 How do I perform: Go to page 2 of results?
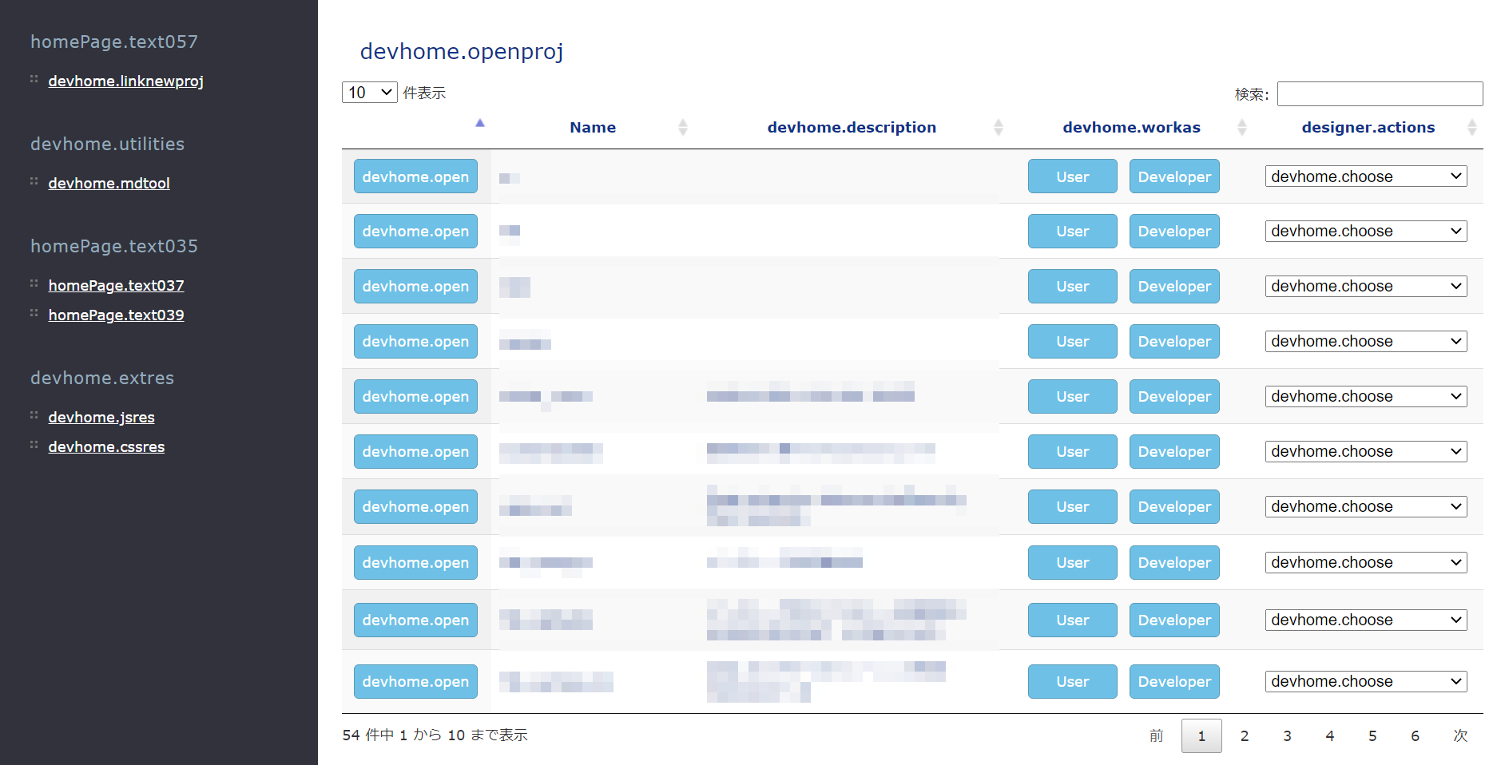tap(1244, 735)
